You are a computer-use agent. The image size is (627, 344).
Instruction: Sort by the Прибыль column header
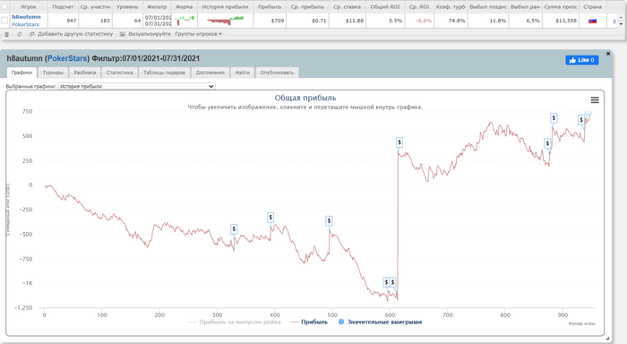pos(270,7)
